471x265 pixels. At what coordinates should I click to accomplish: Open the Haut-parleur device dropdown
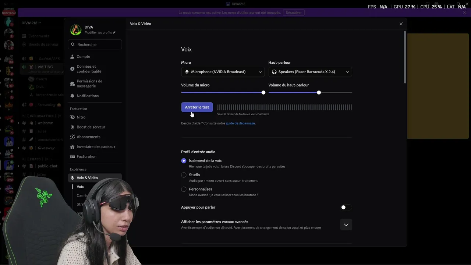[x=310, y=72]
